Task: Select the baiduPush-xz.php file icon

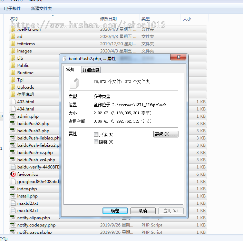Action: (13, 153)
